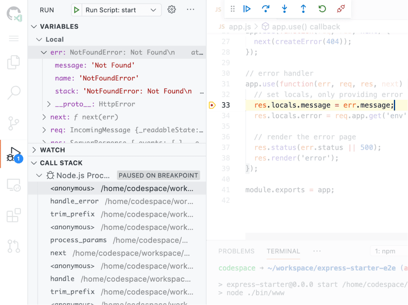Select the stack variable row
408x305 pixels.
(117, 91)
